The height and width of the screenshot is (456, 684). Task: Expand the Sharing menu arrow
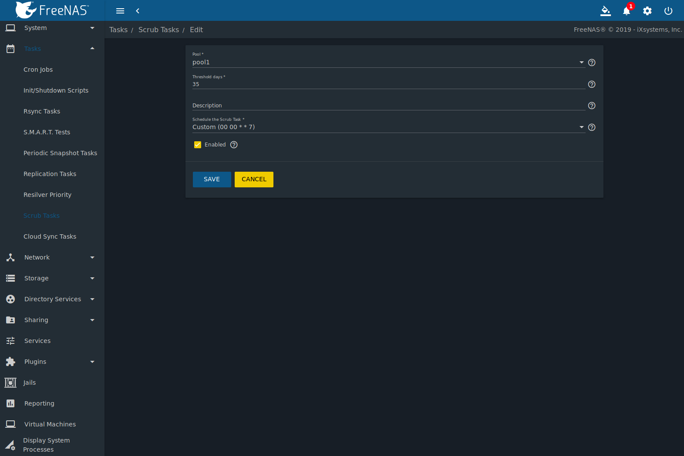[x=92, y=320]
